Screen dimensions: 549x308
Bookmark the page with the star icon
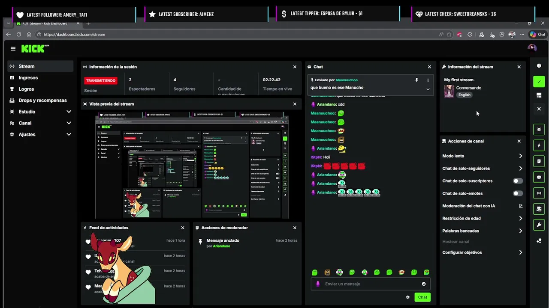click(449, 34)
